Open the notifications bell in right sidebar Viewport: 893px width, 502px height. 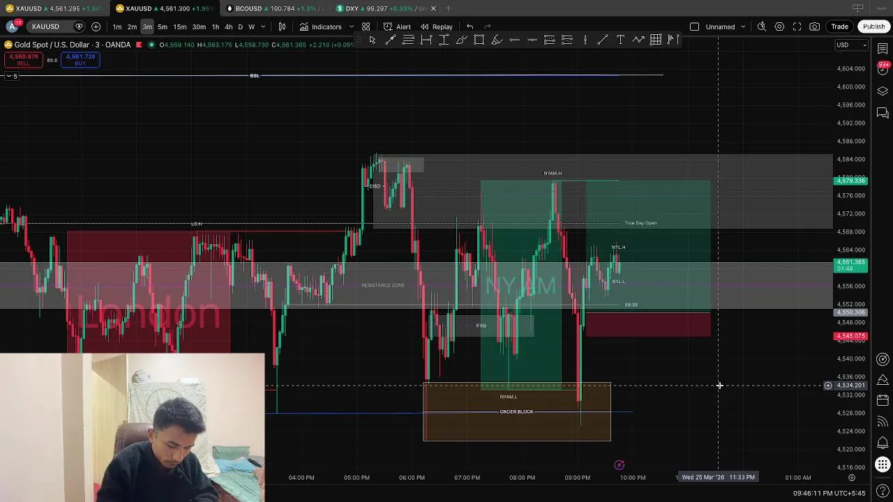pyautogui.click(x=883, y=443)
